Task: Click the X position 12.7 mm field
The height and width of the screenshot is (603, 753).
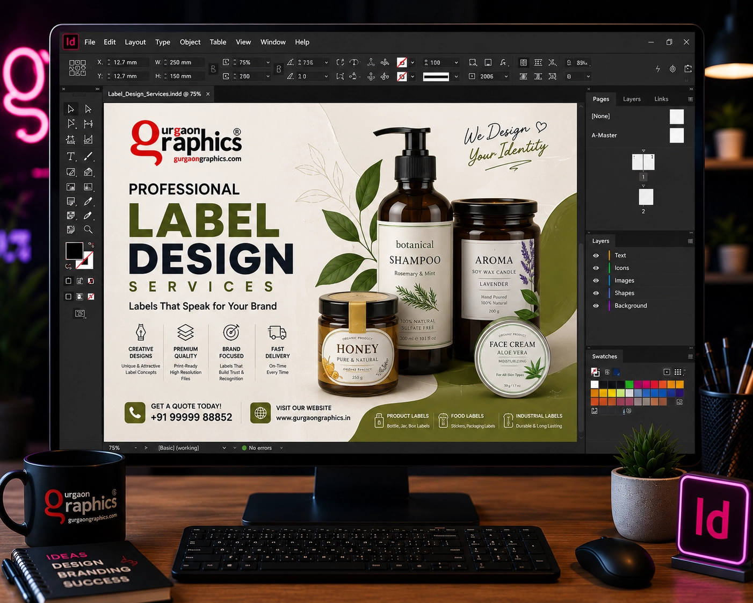Action: [127, 62]
